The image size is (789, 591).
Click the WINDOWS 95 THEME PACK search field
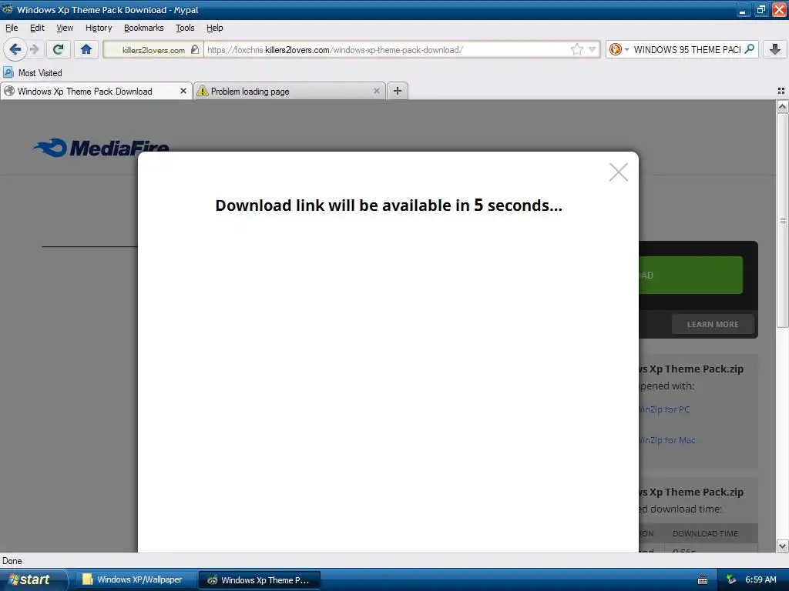tap(687, 49)
